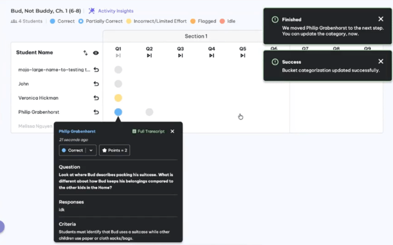The image size is (393, 245).
Task: Click undo arrow for mojo-large-name student
Action: pyautogui.click(x=96, y=70)
